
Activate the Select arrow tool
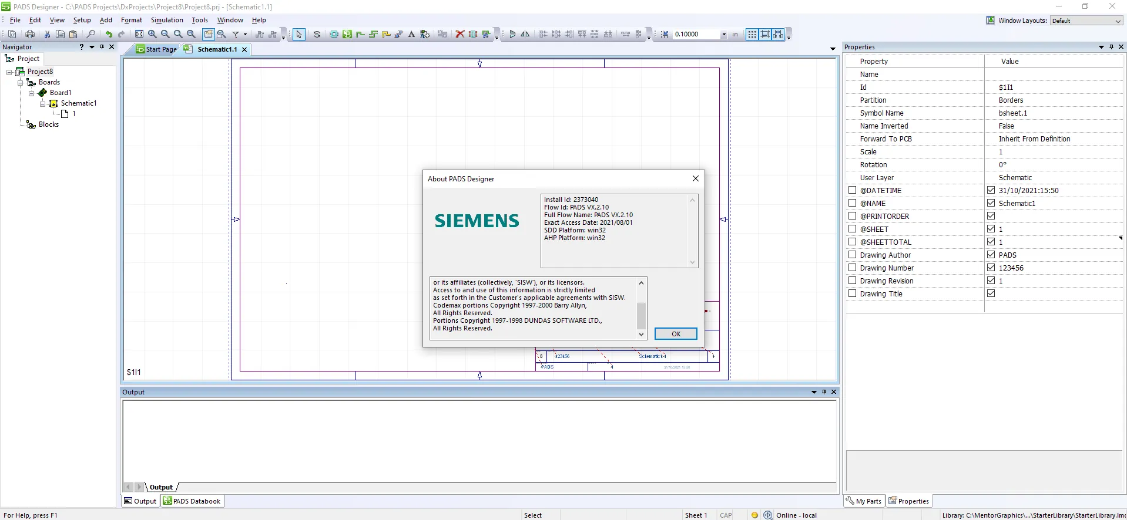coord(299,34)
